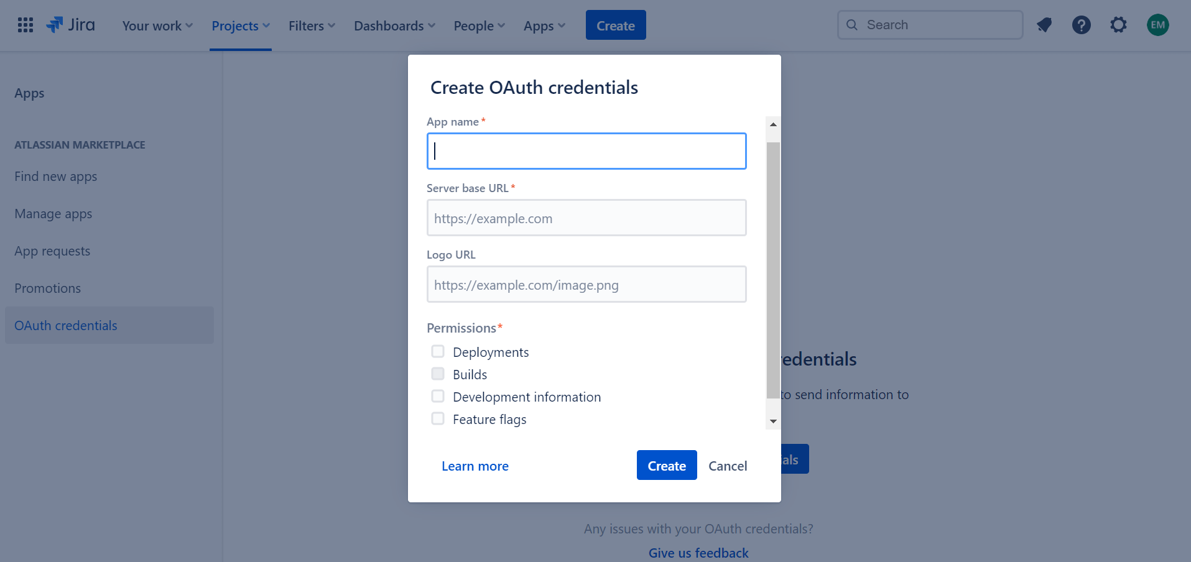Open the EM profile avatar
Screen dimensions: 1191x562
tap(1158, 25)
